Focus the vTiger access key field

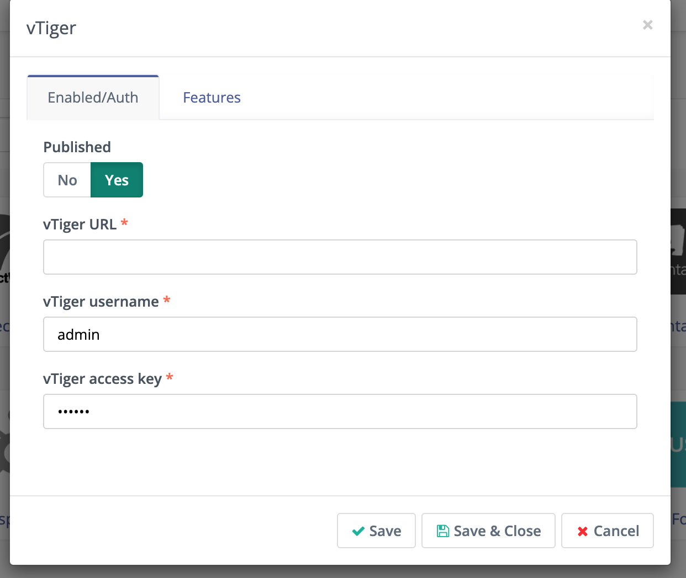pos(340,411)
